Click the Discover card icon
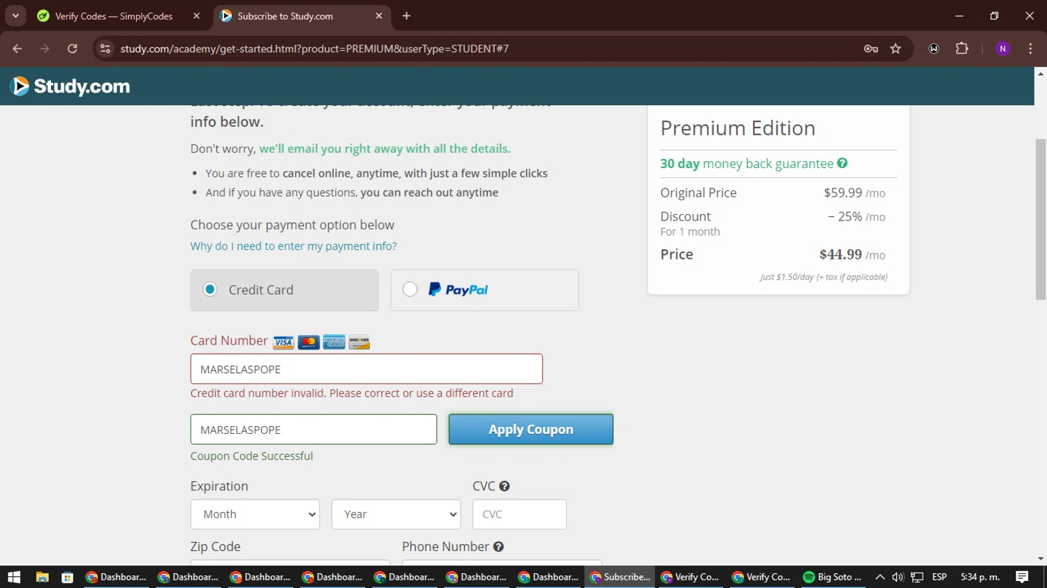Image resolution: width=1047 pixels, height=588 pixels. click(359, 342)
